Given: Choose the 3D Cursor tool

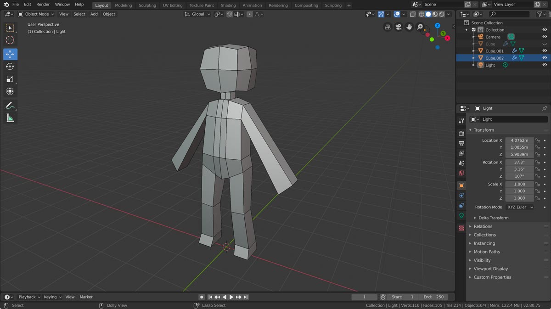Looking at the screenshot, I should 10,40.
